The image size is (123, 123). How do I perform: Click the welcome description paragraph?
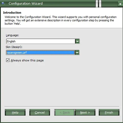pos(60,20)
